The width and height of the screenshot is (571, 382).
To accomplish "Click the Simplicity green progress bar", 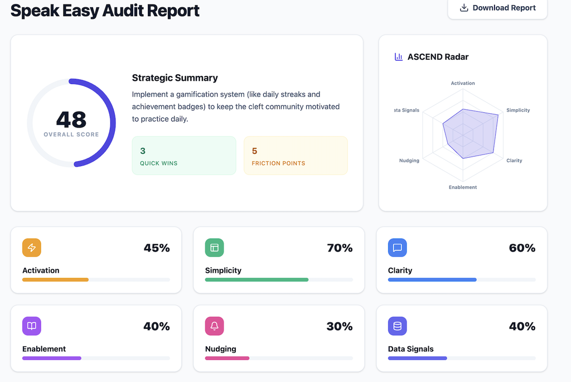I will click(279, 280).
